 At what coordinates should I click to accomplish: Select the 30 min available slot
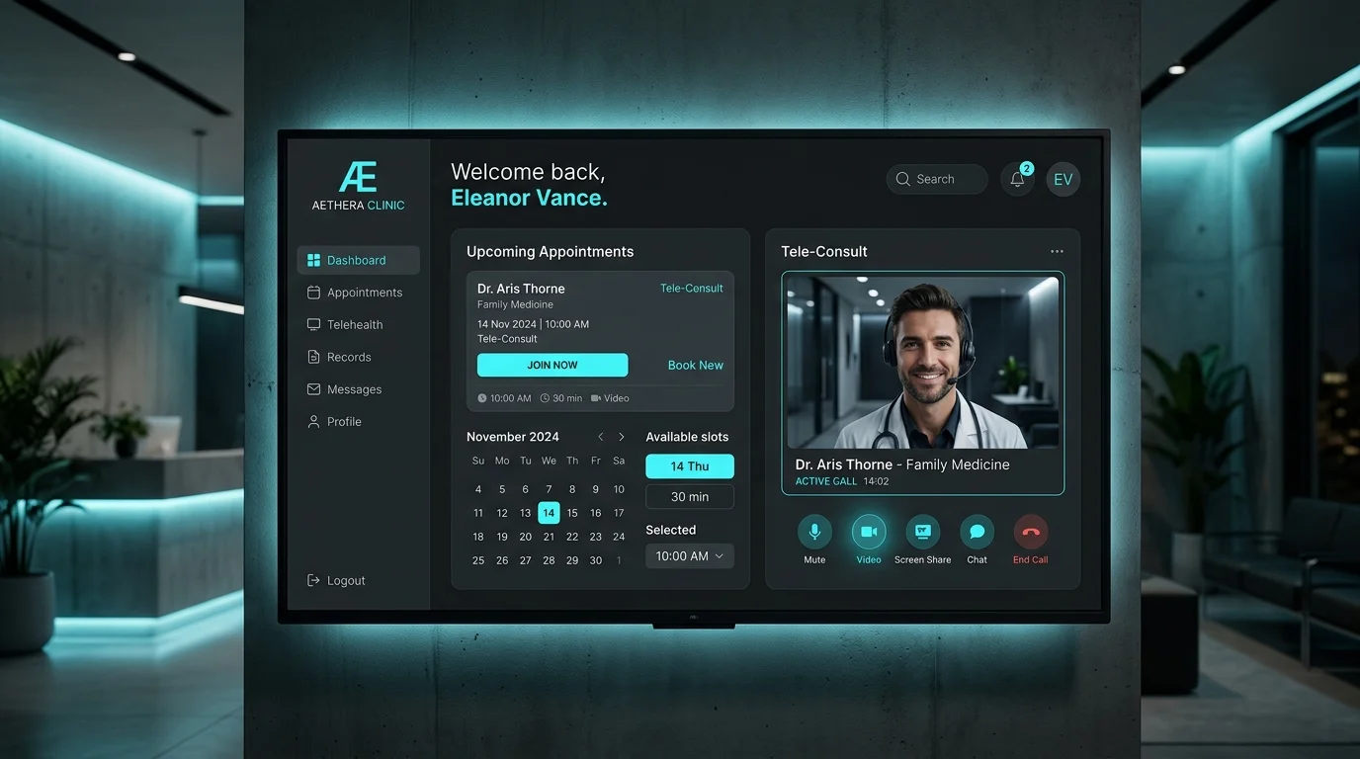(x=690, y=497)
